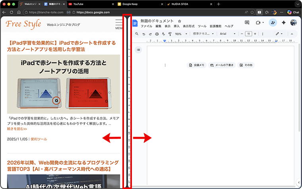Image resolution: width=302 pixels, height=189 pixels.
Task: Open the Docs toolbar more options dots
Action: (x=263, y=34)
